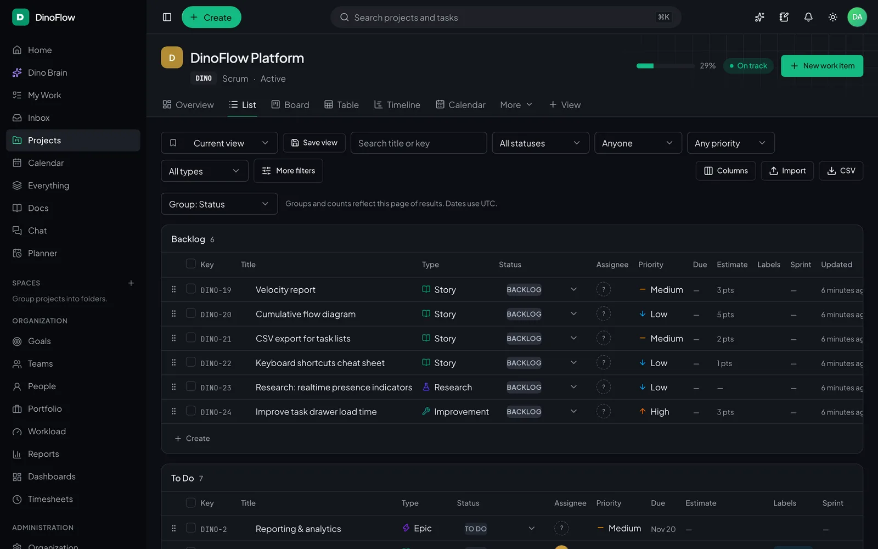Click the Save view button
The height and width of the screenshot is (549, 878).
[x=314, y=143]
